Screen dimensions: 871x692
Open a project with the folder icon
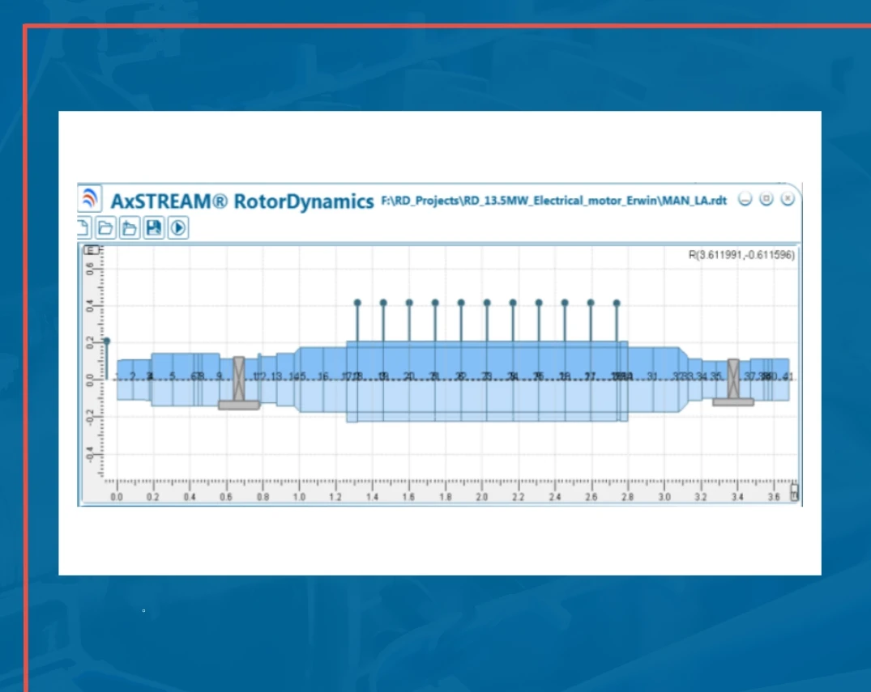click(x=105, y=227)
